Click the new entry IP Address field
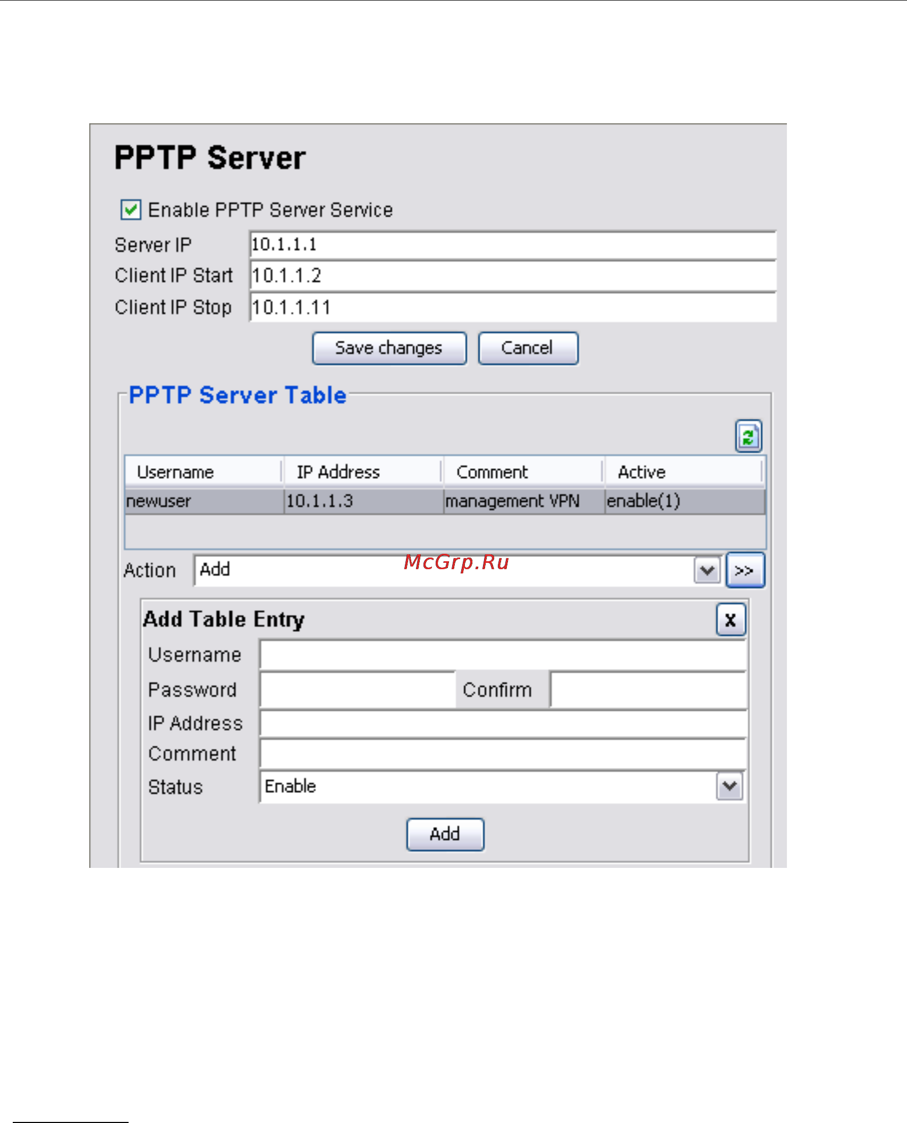The height and width of the screenshot is (1123, 907). click(503, 723)
